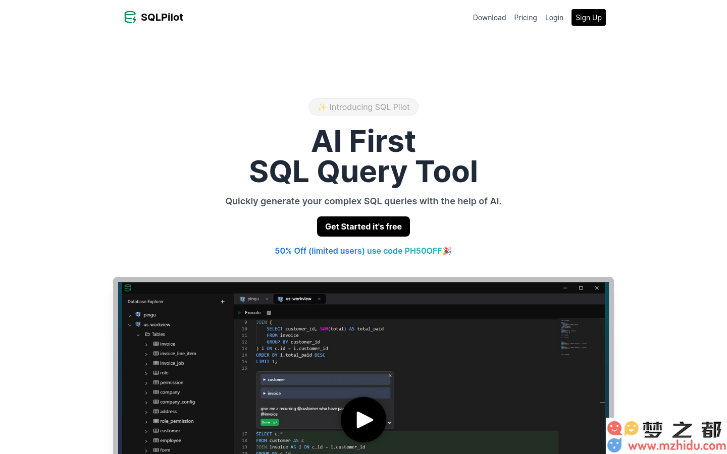Click the Database Explorer heading
The width and height of the screenshot is (727, 454).
click(x=145, y=302)
